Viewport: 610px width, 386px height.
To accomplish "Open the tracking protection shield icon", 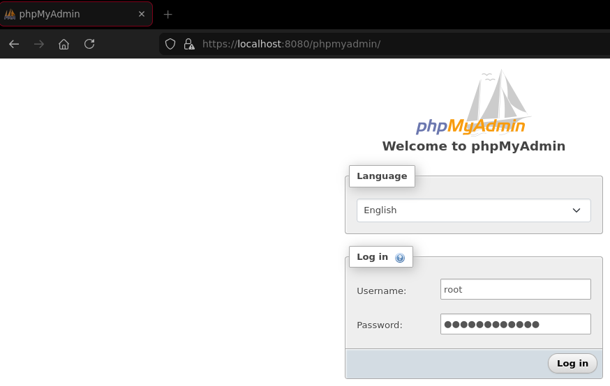I will (x=170, y=44).
